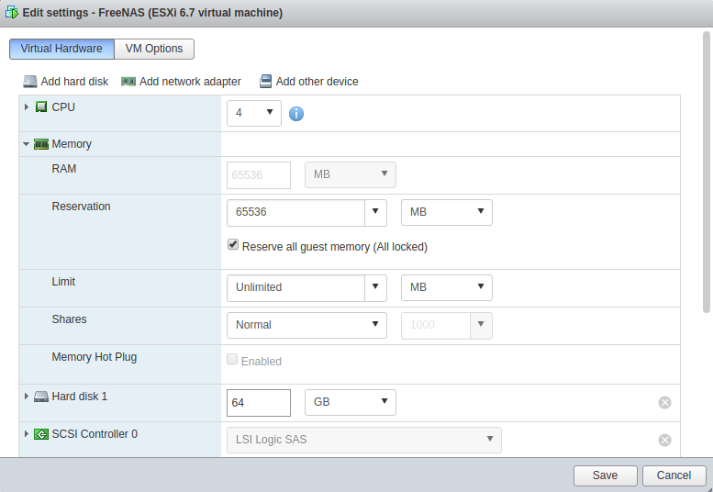The height and width of the screenshot is (492, 713).
Task: Click the Add other device icon
Action: tap(265, 82)
